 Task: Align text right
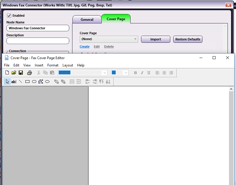tap(171, 73)
